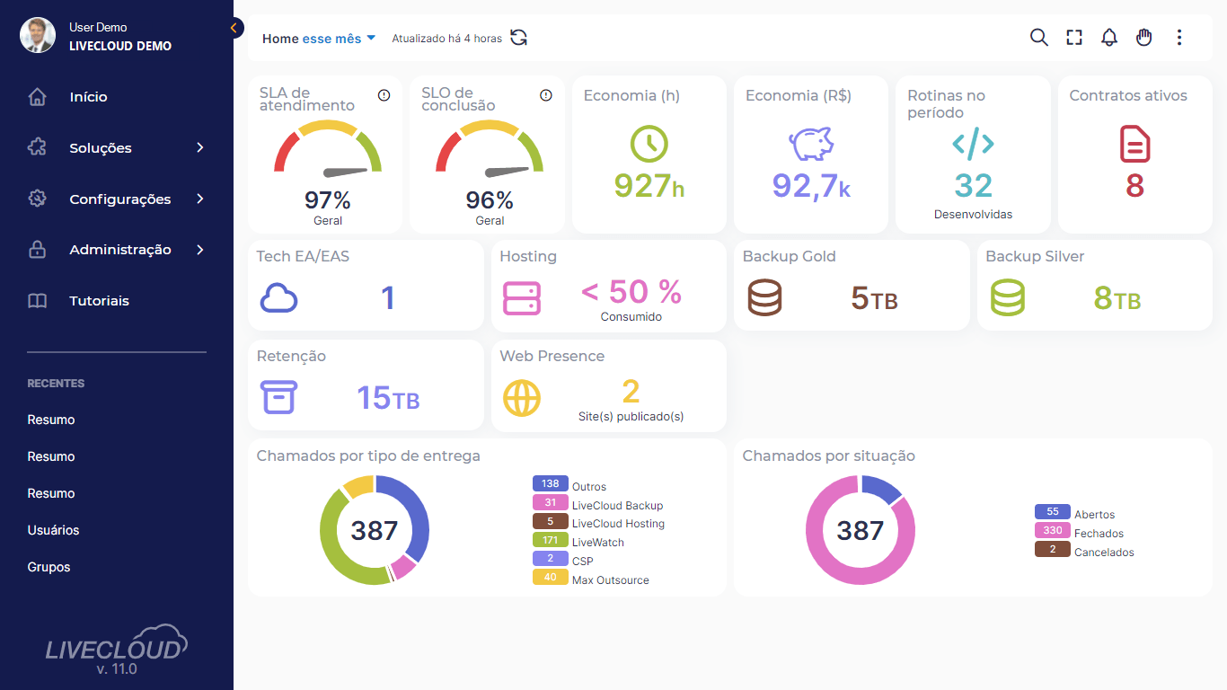
Task: Open the vertical three-dot menu
Action: [1179, 38]
